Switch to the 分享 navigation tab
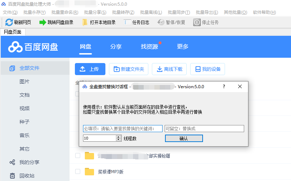 point(116,46)
